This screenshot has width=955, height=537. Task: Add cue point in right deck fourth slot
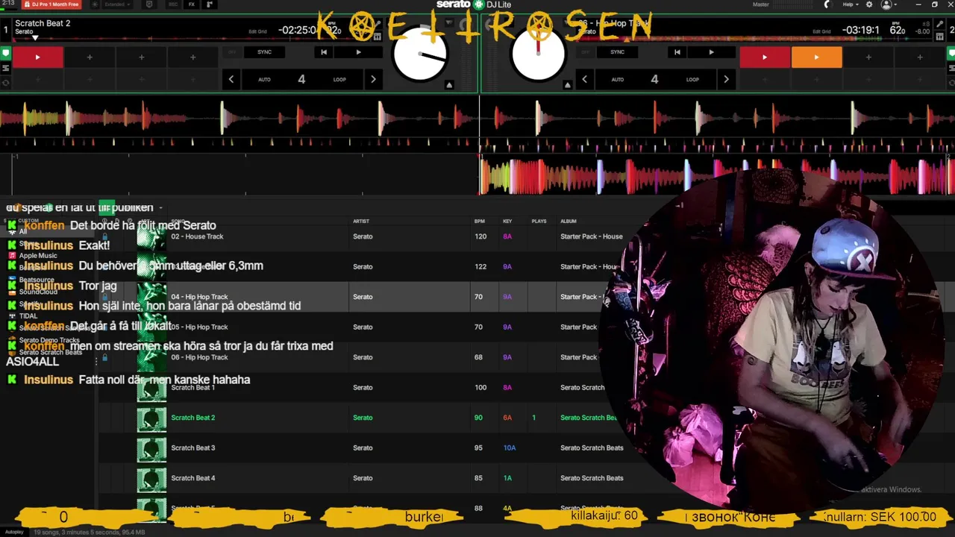click(x=919, y=57)
